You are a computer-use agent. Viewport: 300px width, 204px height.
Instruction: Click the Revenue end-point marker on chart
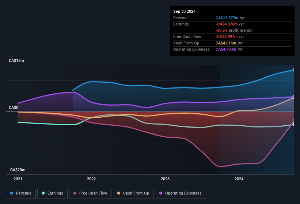click(x=294, y=70)
